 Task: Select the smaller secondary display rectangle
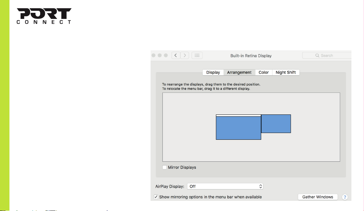(x=276, y=124)
